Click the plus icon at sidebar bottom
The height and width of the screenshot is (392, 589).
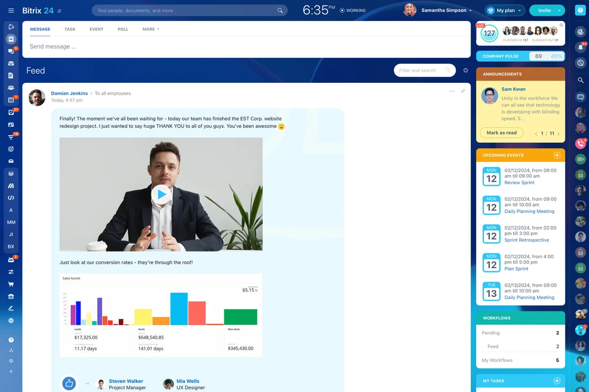(11, 371)
